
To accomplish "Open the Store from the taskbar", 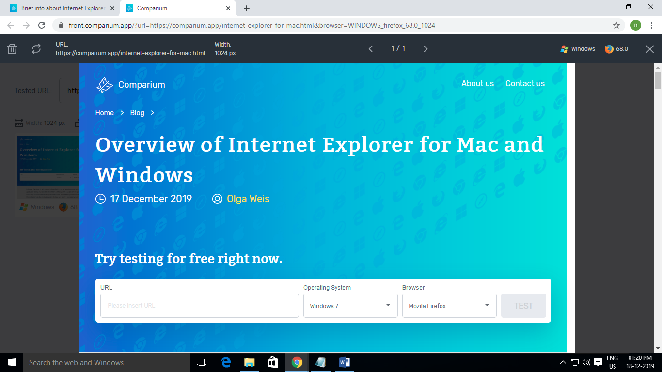I will coord(273,362).
